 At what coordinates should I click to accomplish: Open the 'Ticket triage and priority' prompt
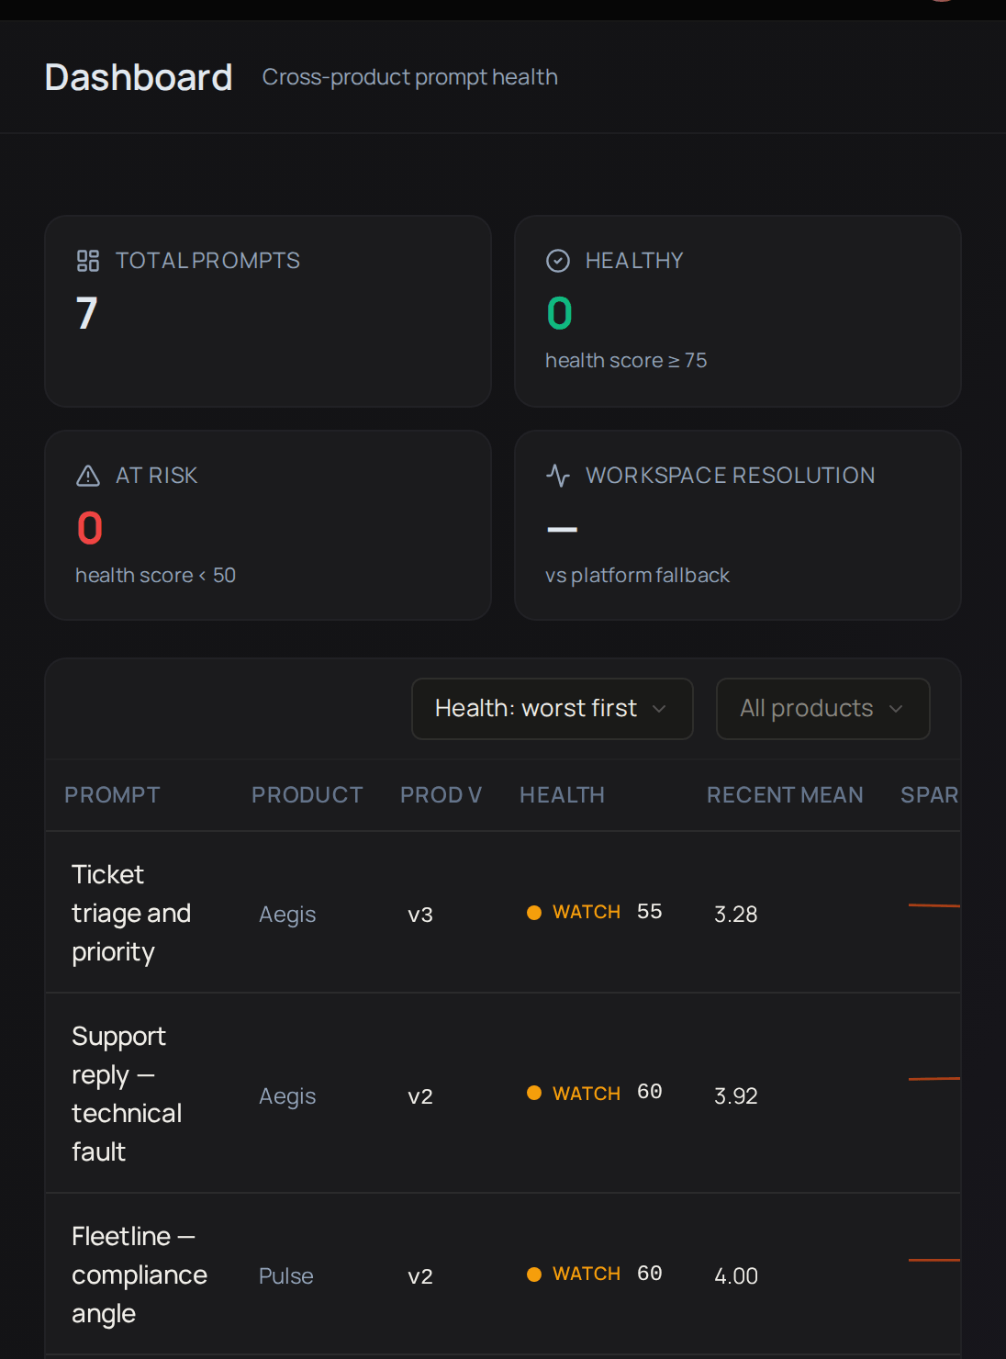[131, 913]
